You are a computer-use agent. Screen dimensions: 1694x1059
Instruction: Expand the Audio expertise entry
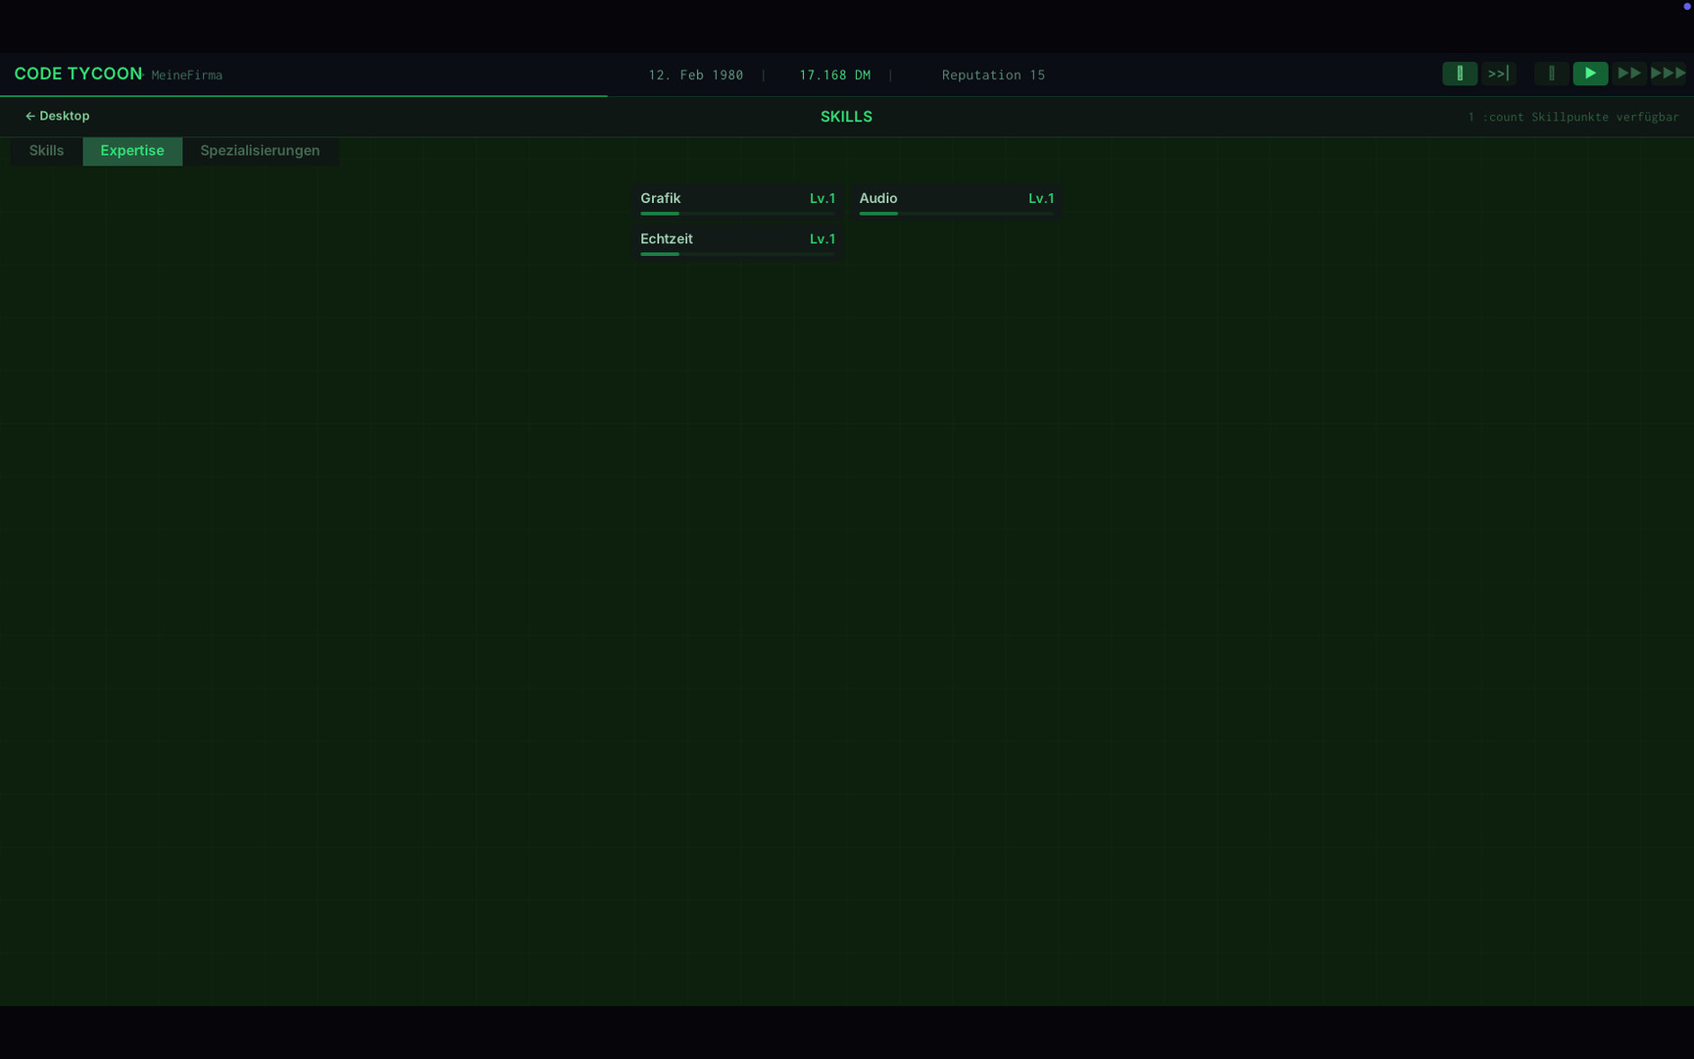tap(956, 198)
